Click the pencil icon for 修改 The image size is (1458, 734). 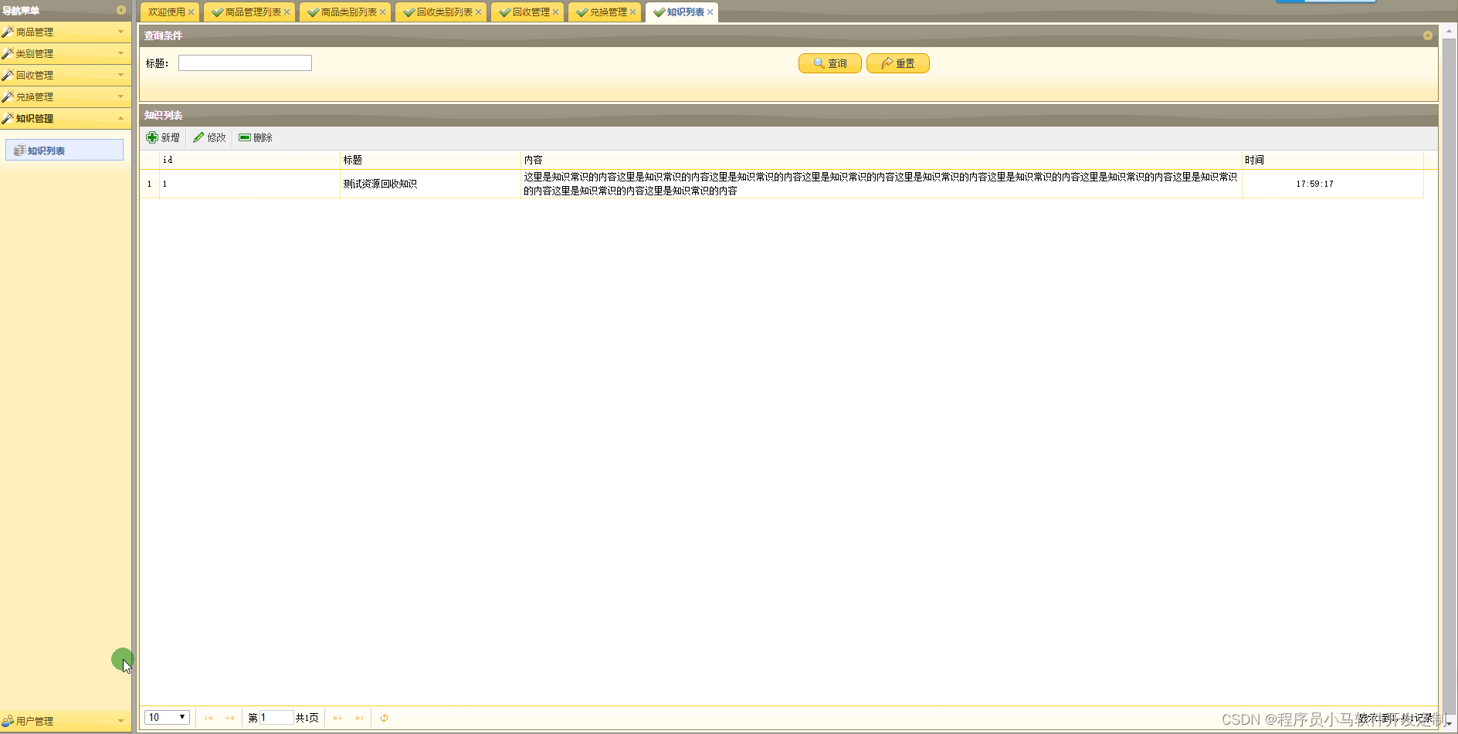point(198,137)
